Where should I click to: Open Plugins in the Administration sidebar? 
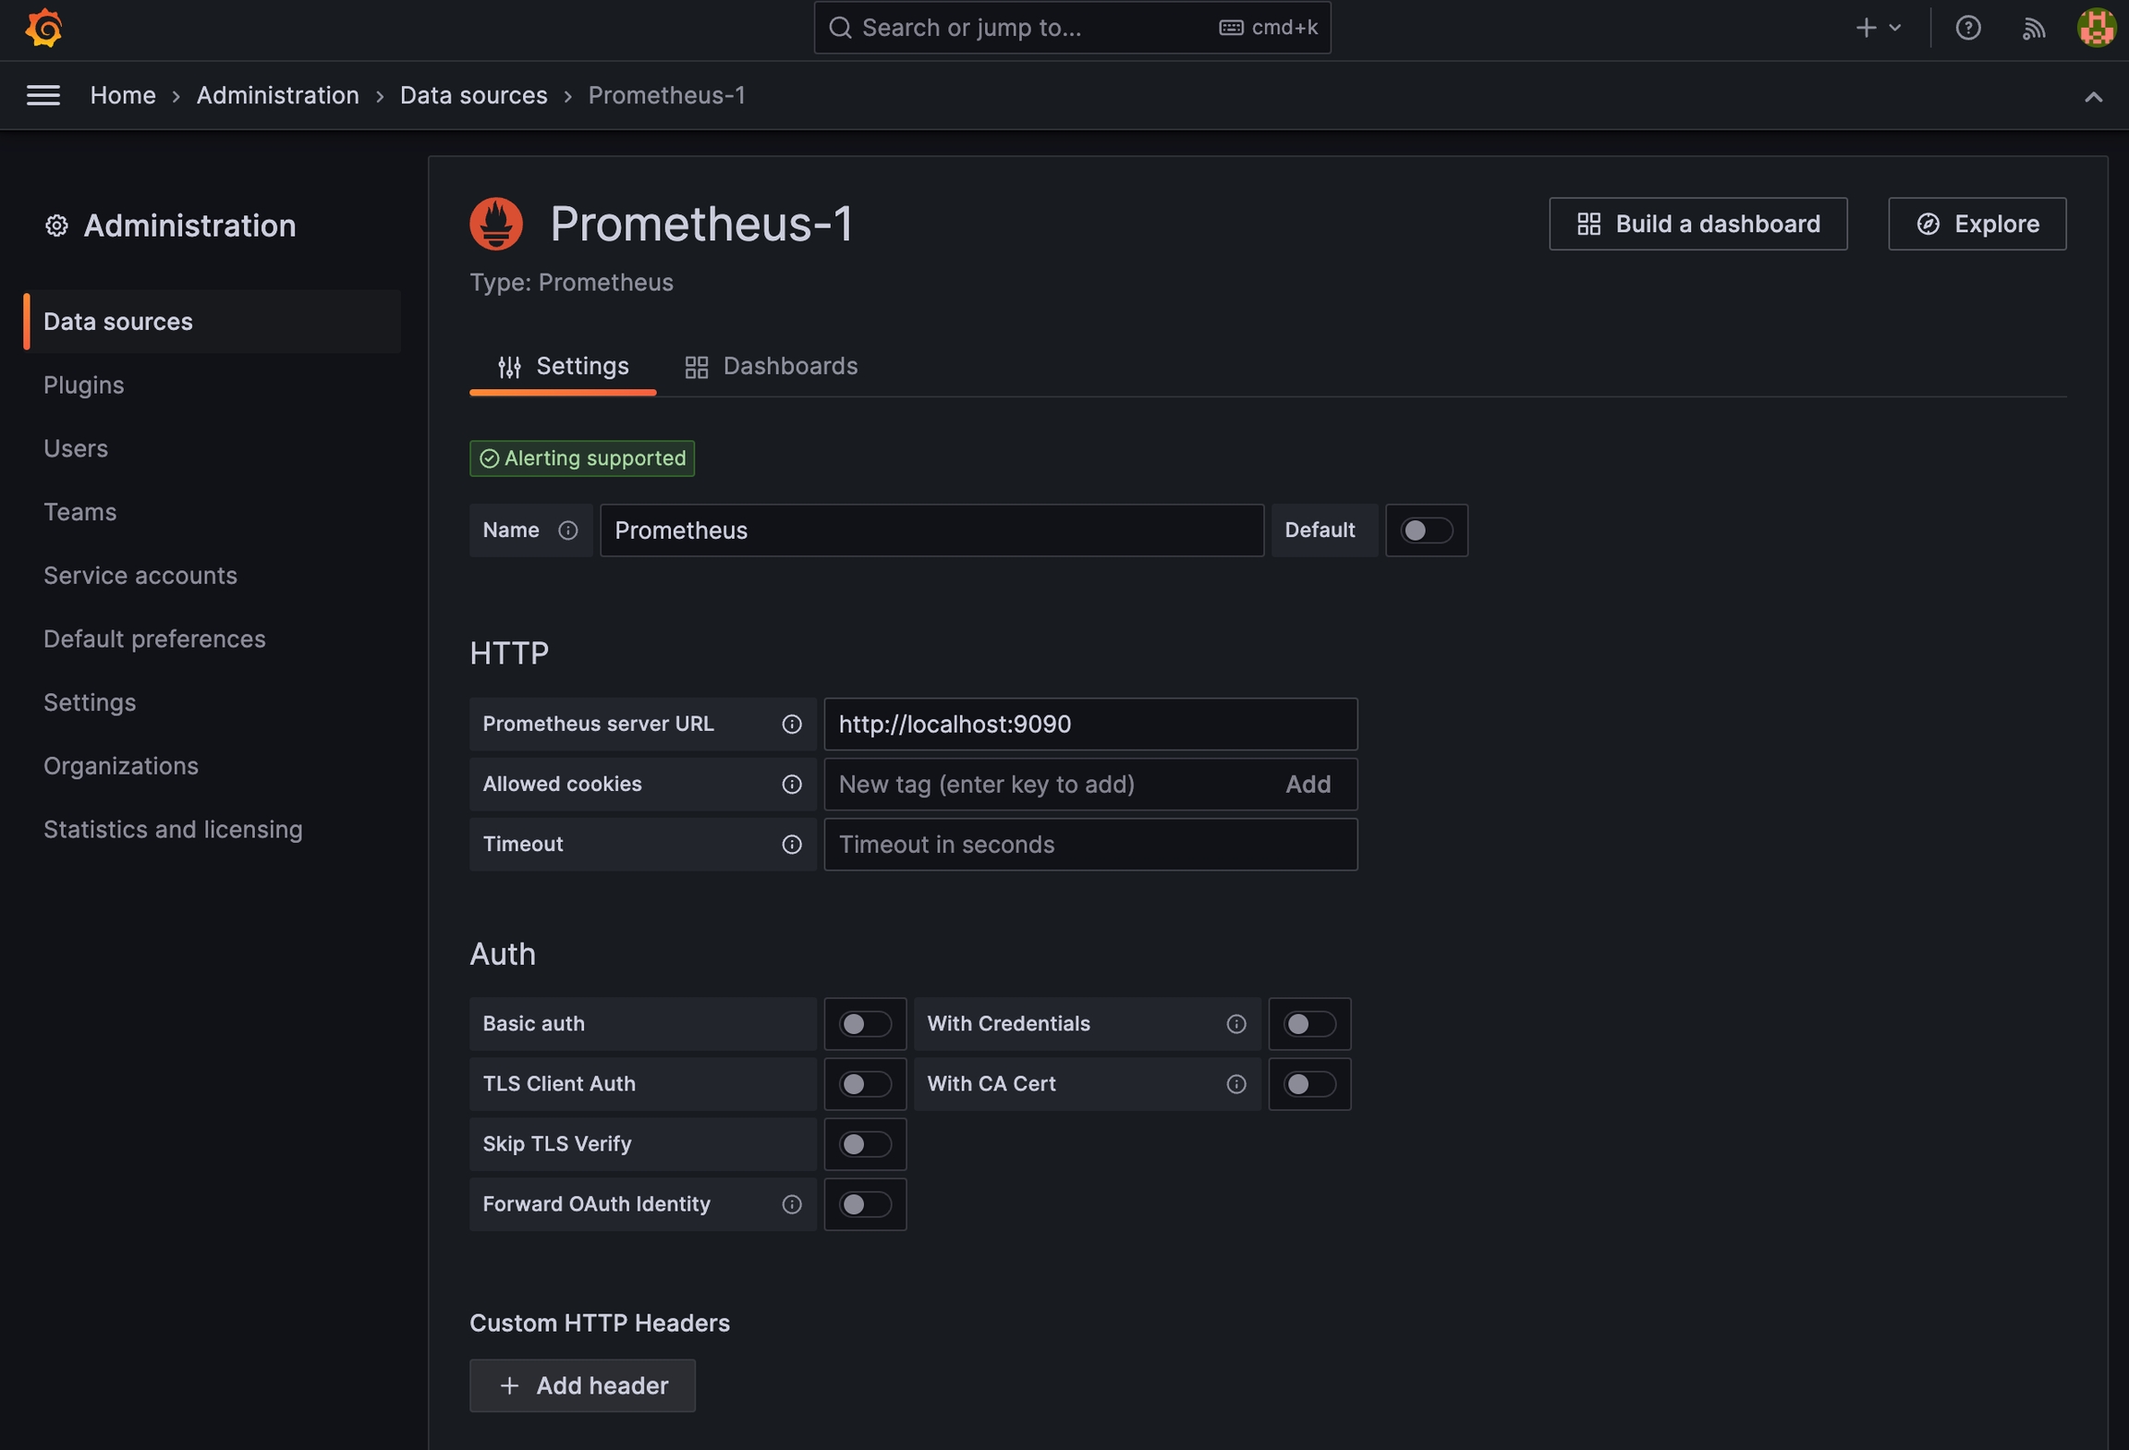(83, 384)
